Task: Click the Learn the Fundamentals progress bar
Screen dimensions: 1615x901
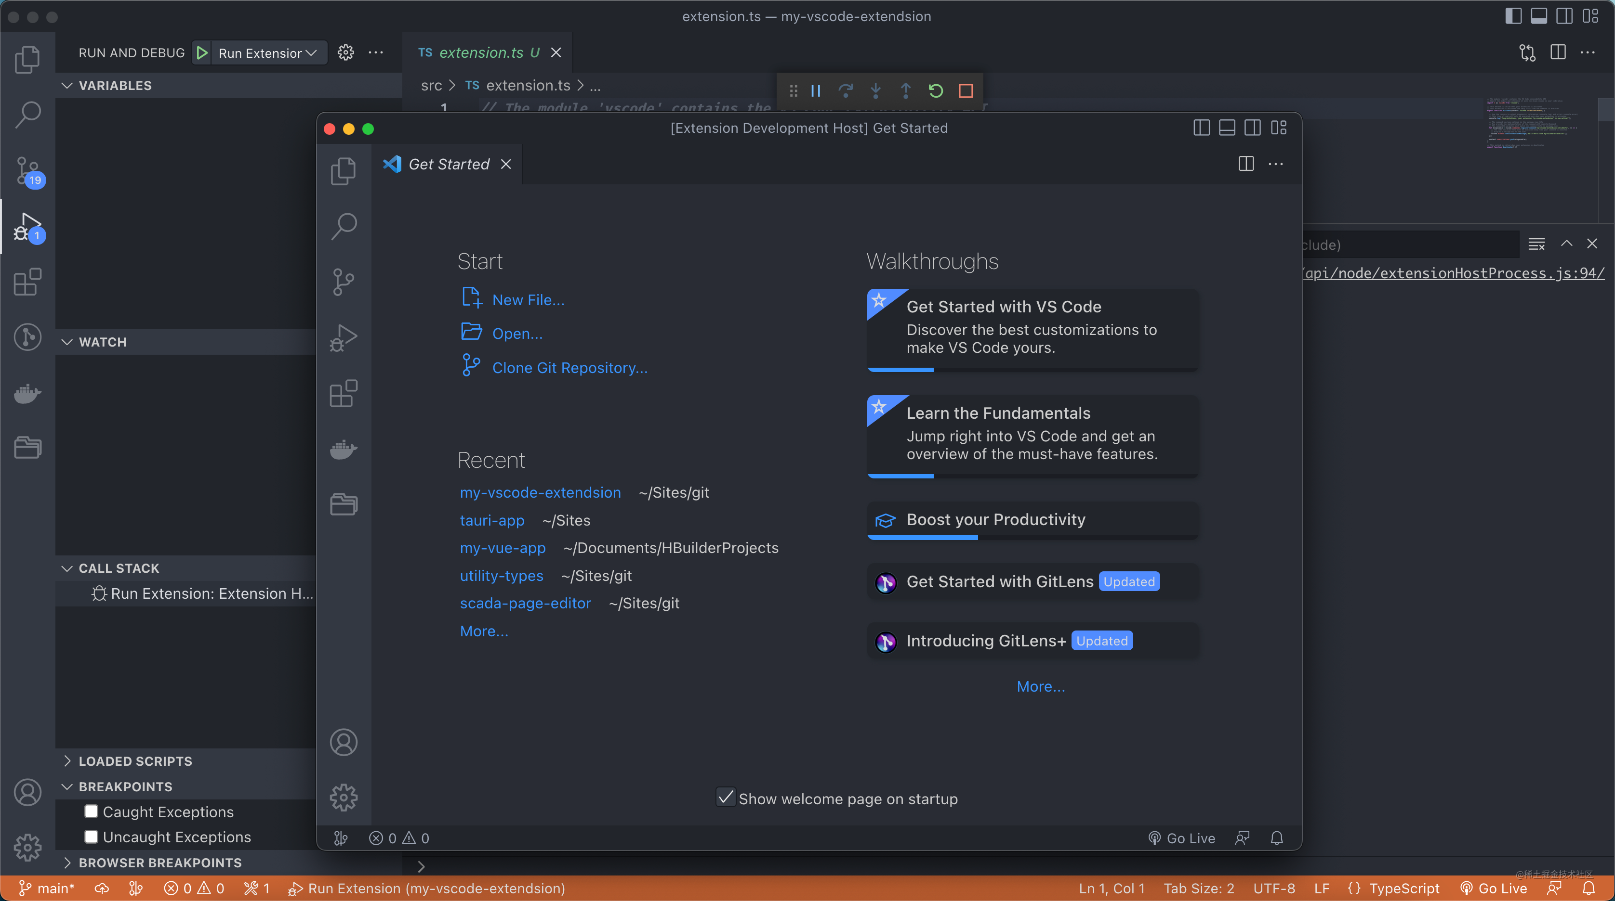Action: tap(901, 476)
